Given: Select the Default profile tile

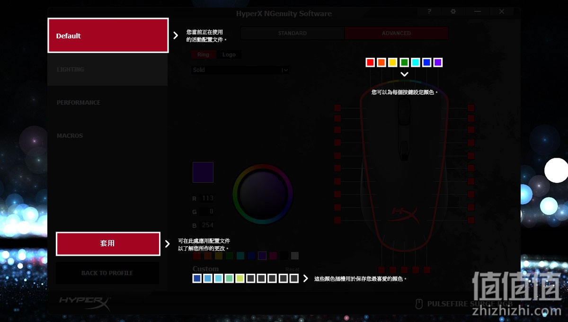Looking at the screenshot, I should click(108, 36).
